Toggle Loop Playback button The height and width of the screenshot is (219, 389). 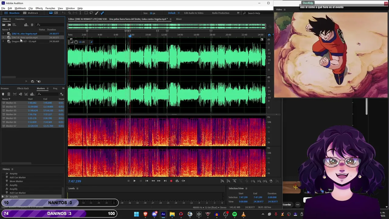(x=177, y=181)
